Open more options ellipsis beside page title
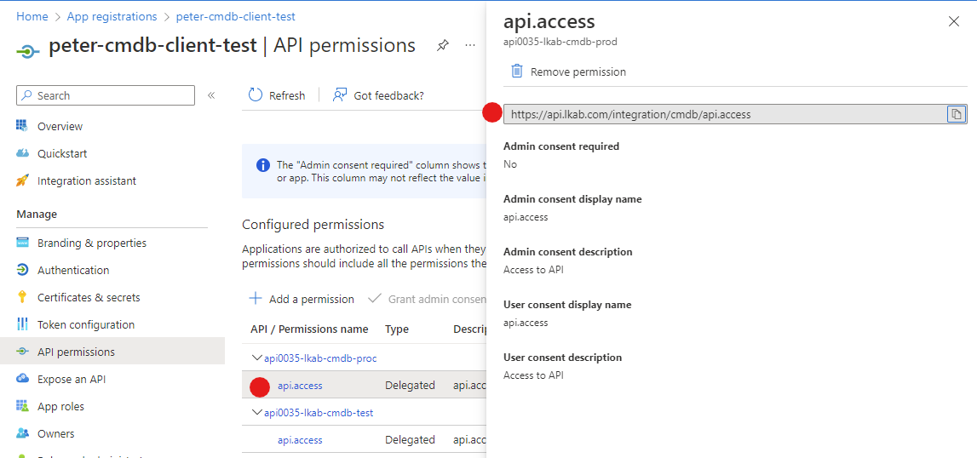This screenshot has width=977, height=458. 470,45
